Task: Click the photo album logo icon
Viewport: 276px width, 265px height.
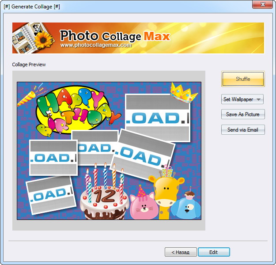Action: click(x=34, y=38)
